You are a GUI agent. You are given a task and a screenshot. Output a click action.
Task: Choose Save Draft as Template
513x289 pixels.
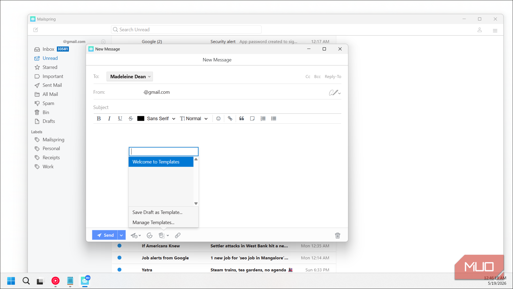(163, 212)
